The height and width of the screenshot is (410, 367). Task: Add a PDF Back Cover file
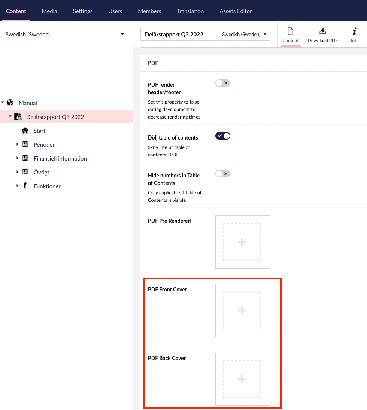[x=242, y=379]
